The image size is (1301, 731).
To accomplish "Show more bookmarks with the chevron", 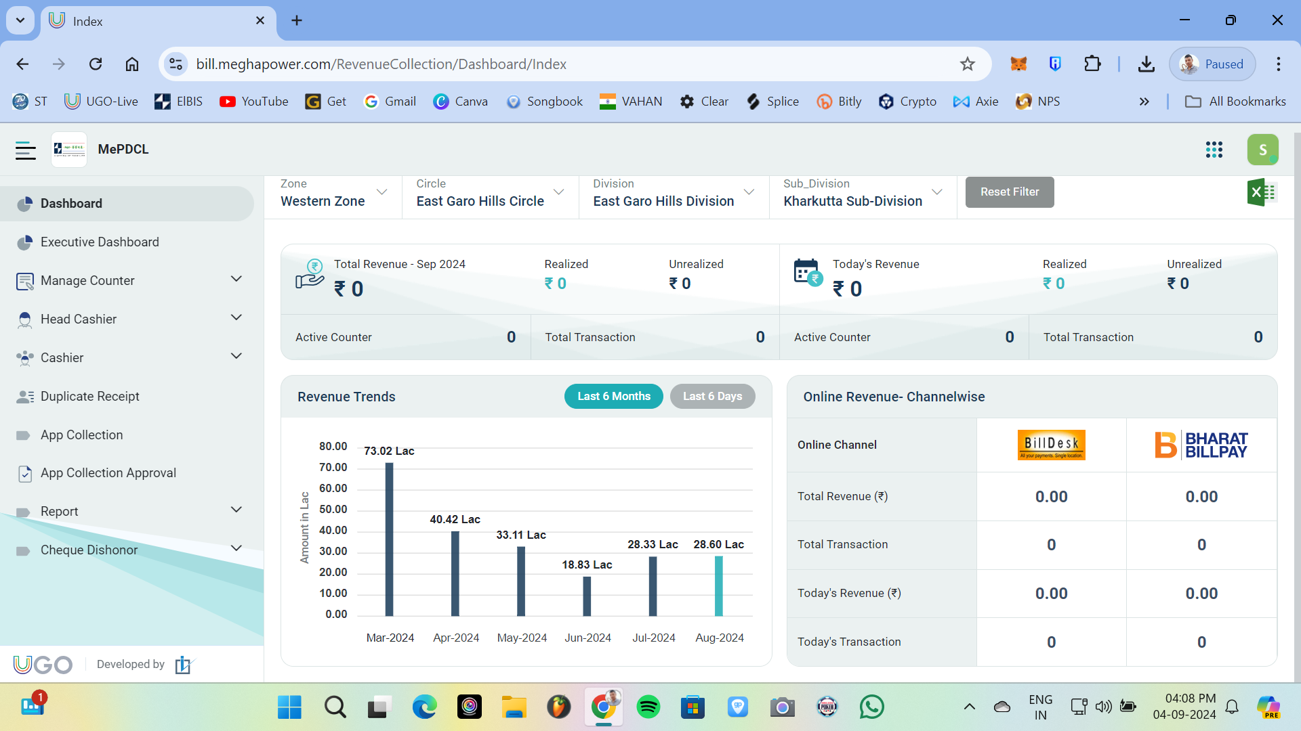I will 1144,102.
